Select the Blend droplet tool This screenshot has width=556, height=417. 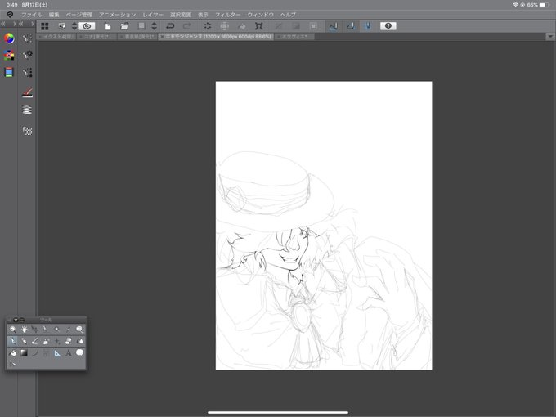click(80, 341)
